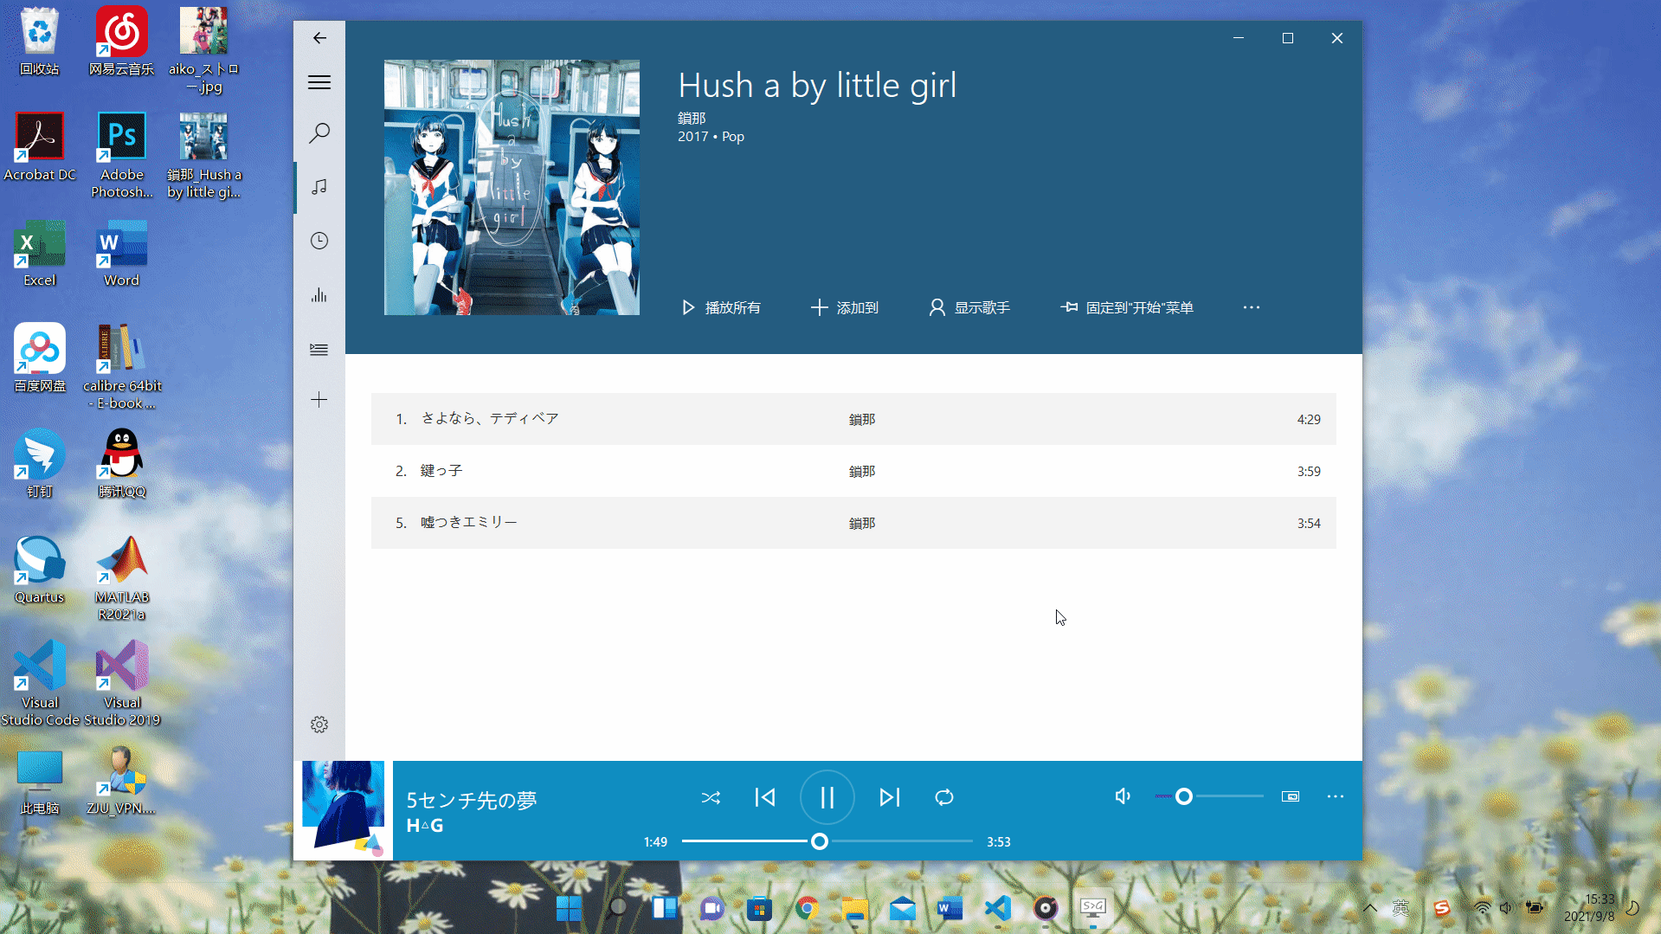
Task: Show hidden tray icons chevron
Action: pos(1370,908)
